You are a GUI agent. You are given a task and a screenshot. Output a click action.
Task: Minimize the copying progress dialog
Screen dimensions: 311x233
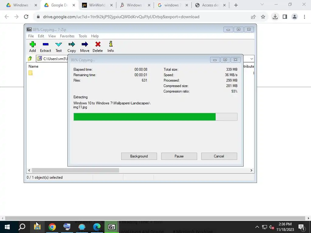(215, 60)
